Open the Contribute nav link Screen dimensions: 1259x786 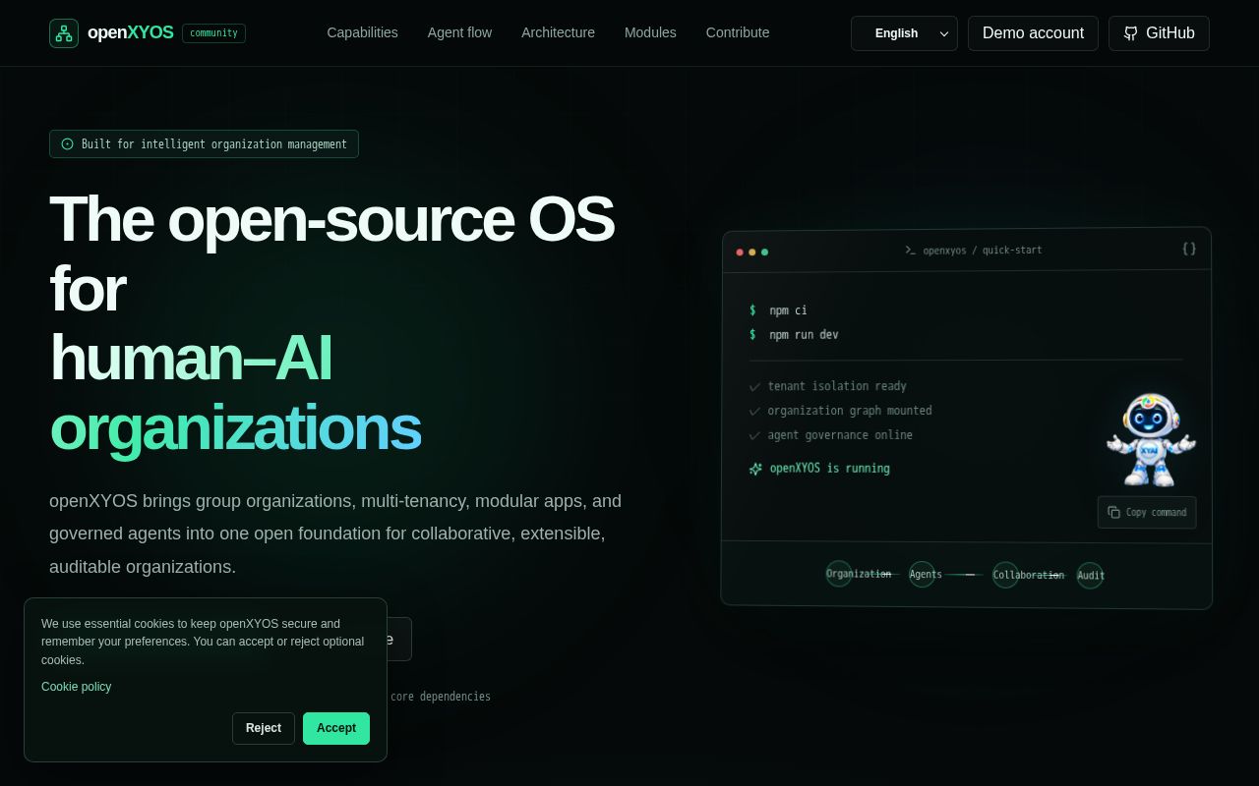(x=738, y=32)
